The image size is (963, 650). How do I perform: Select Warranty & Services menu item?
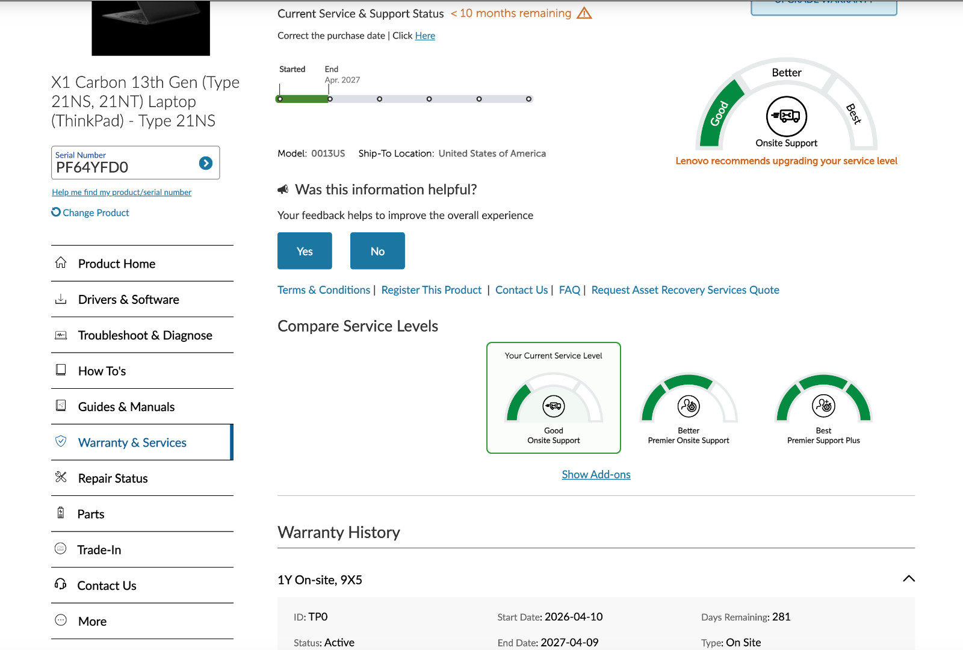pyautogui.click(x=142, y=442)
